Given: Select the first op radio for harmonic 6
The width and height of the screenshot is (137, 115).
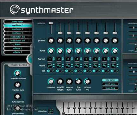Looking at the screenshot, I should click(94, 71).
